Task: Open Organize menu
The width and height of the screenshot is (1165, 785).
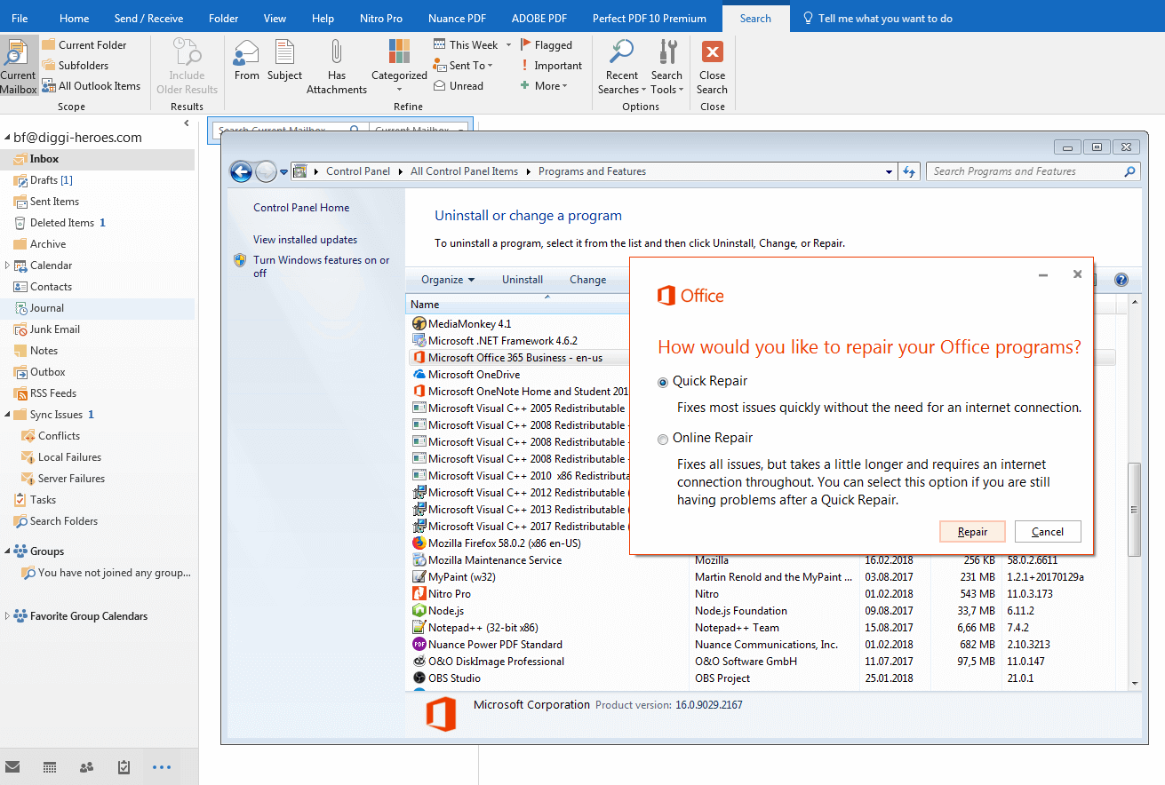Action: 448,280
